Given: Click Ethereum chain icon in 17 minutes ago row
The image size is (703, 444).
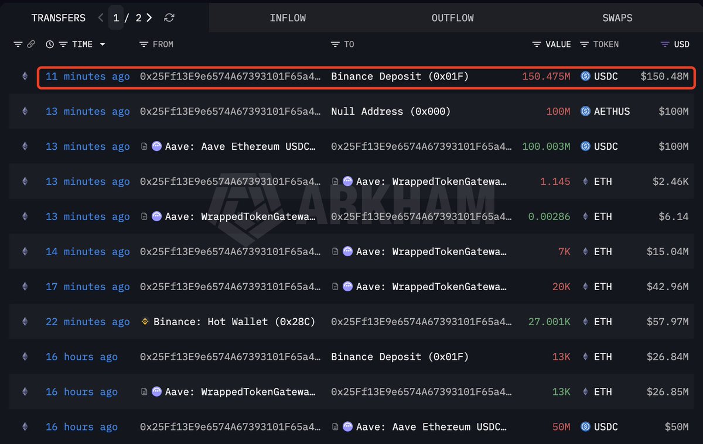Looking at the screenshot, I should (x=25, y=287).
